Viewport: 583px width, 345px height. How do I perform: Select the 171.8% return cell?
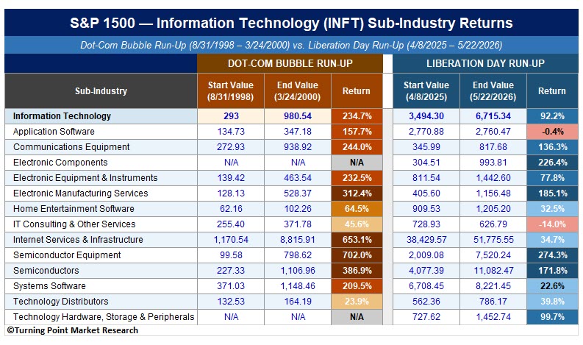tap(553, 271)
